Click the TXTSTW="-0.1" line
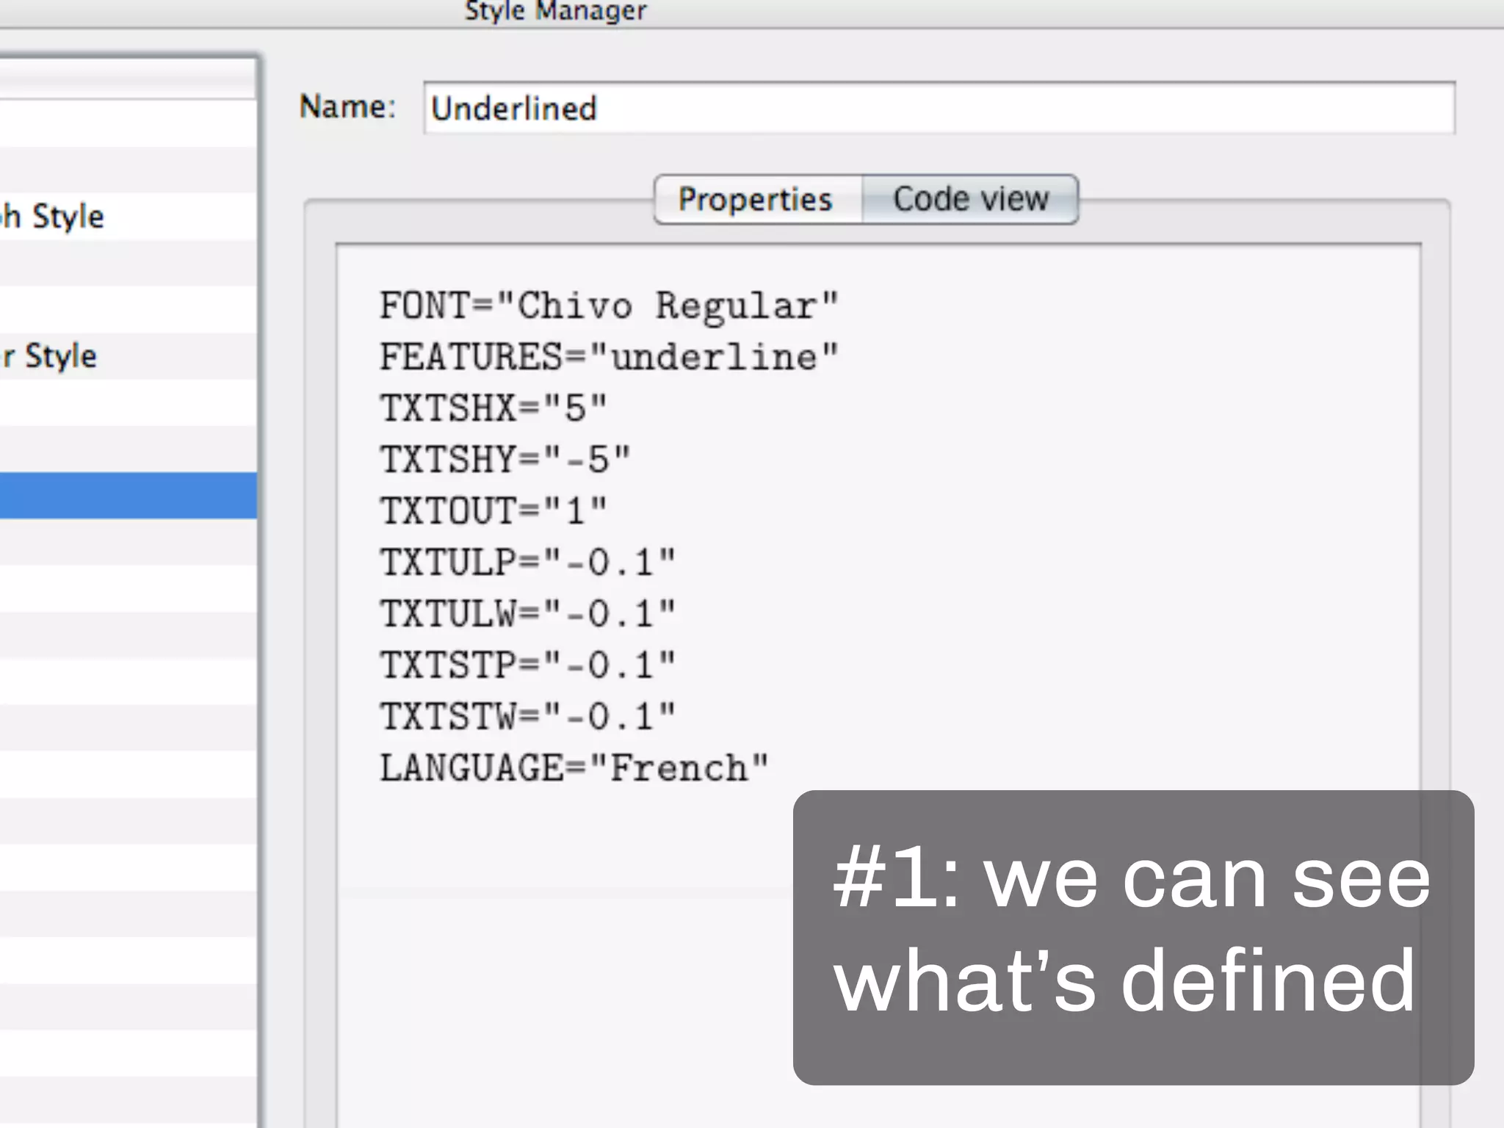Screen dimensions: 1504x1128 527,717
